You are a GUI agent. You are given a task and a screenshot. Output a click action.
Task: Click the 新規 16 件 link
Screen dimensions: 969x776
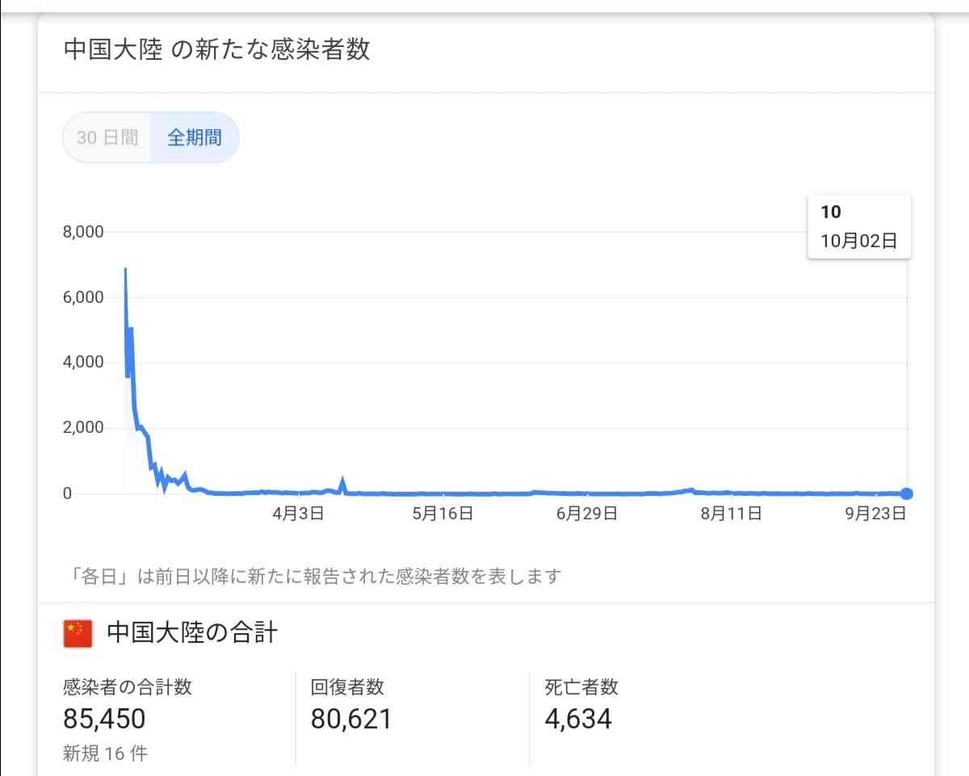[x=104, y=753]
